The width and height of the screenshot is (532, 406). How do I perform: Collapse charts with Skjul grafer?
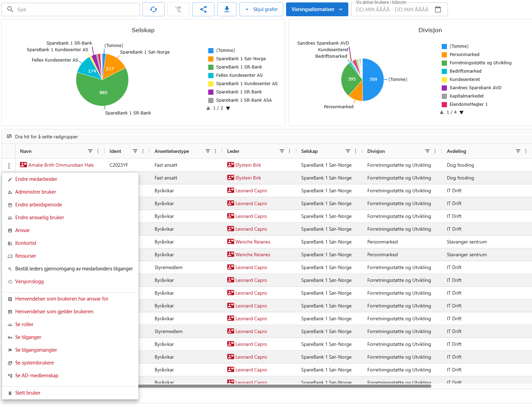point(262,9)
